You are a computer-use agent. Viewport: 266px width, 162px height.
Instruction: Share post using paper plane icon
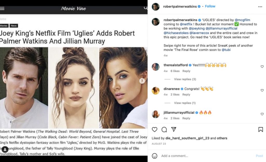(174, 129)
